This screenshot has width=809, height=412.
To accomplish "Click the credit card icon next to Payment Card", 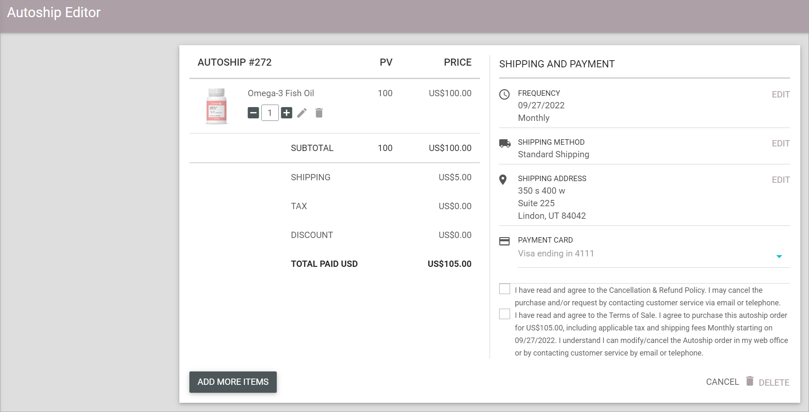I will click(504, 241).
